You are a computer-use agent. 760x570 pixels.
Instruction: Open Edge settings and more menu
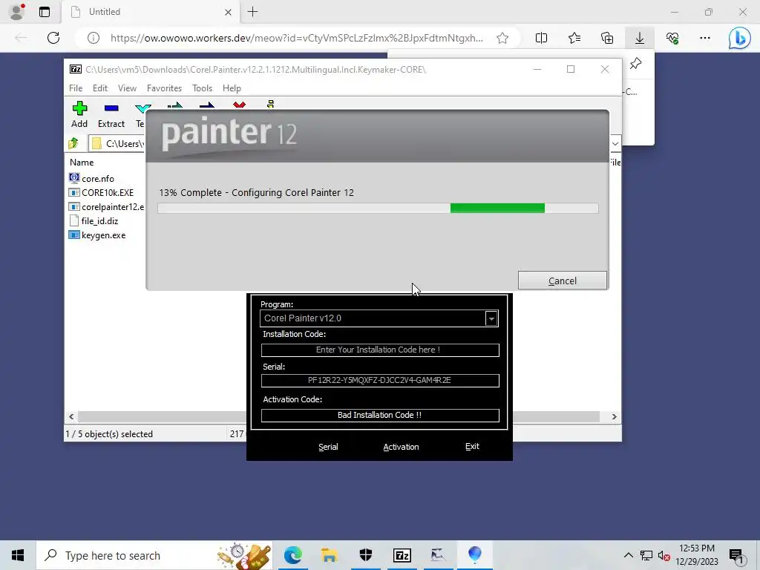point(705,38)
